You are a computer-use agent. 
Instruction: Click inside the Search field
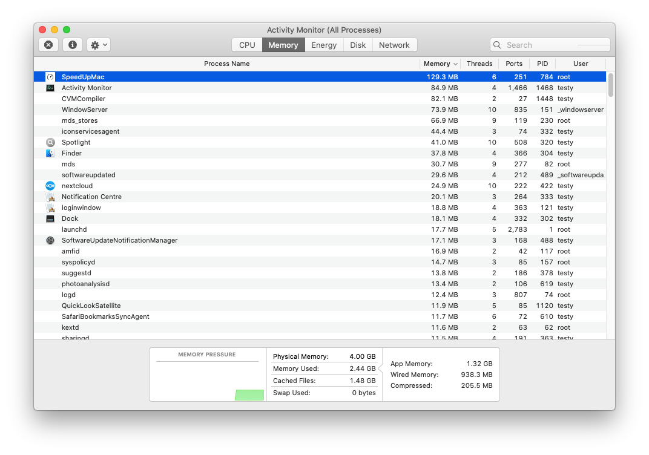click(x=550, y=44)
